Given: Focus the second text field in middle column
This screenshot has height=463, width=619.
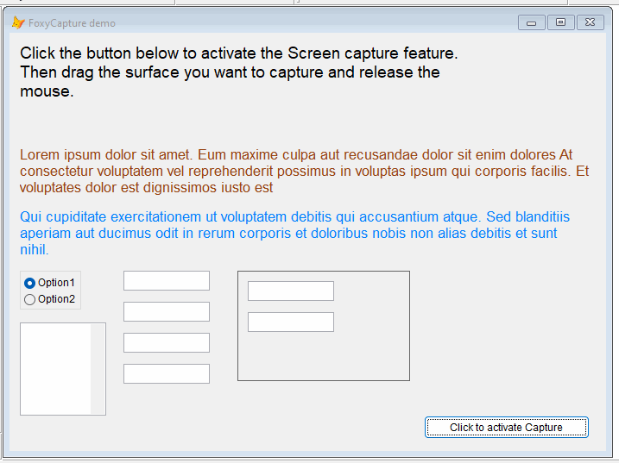Looking at the screenshot, I should pos(167,312).
